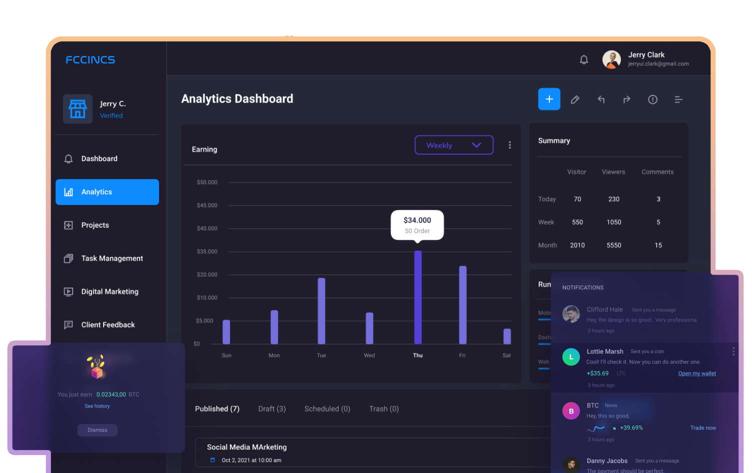Viewport: 752px width, 473px height.
Task: Click the See history link
Action: [x=97, y=406]
